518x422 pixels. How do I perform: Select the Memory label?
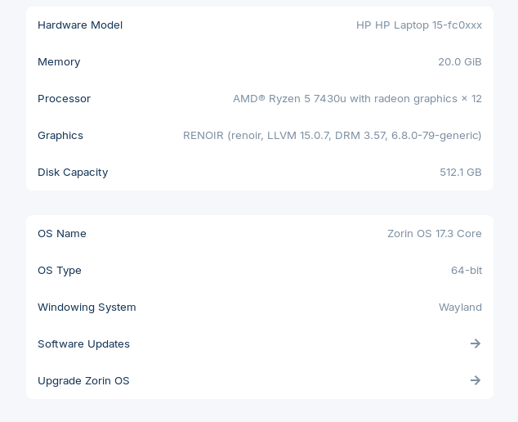click(59, 61)
